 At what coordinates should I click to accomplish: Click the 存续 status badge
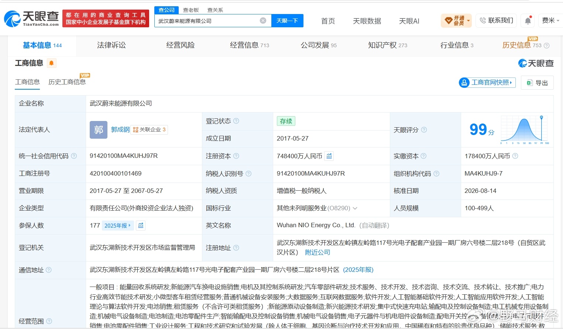pyautogui.click(x=286, y=121)
